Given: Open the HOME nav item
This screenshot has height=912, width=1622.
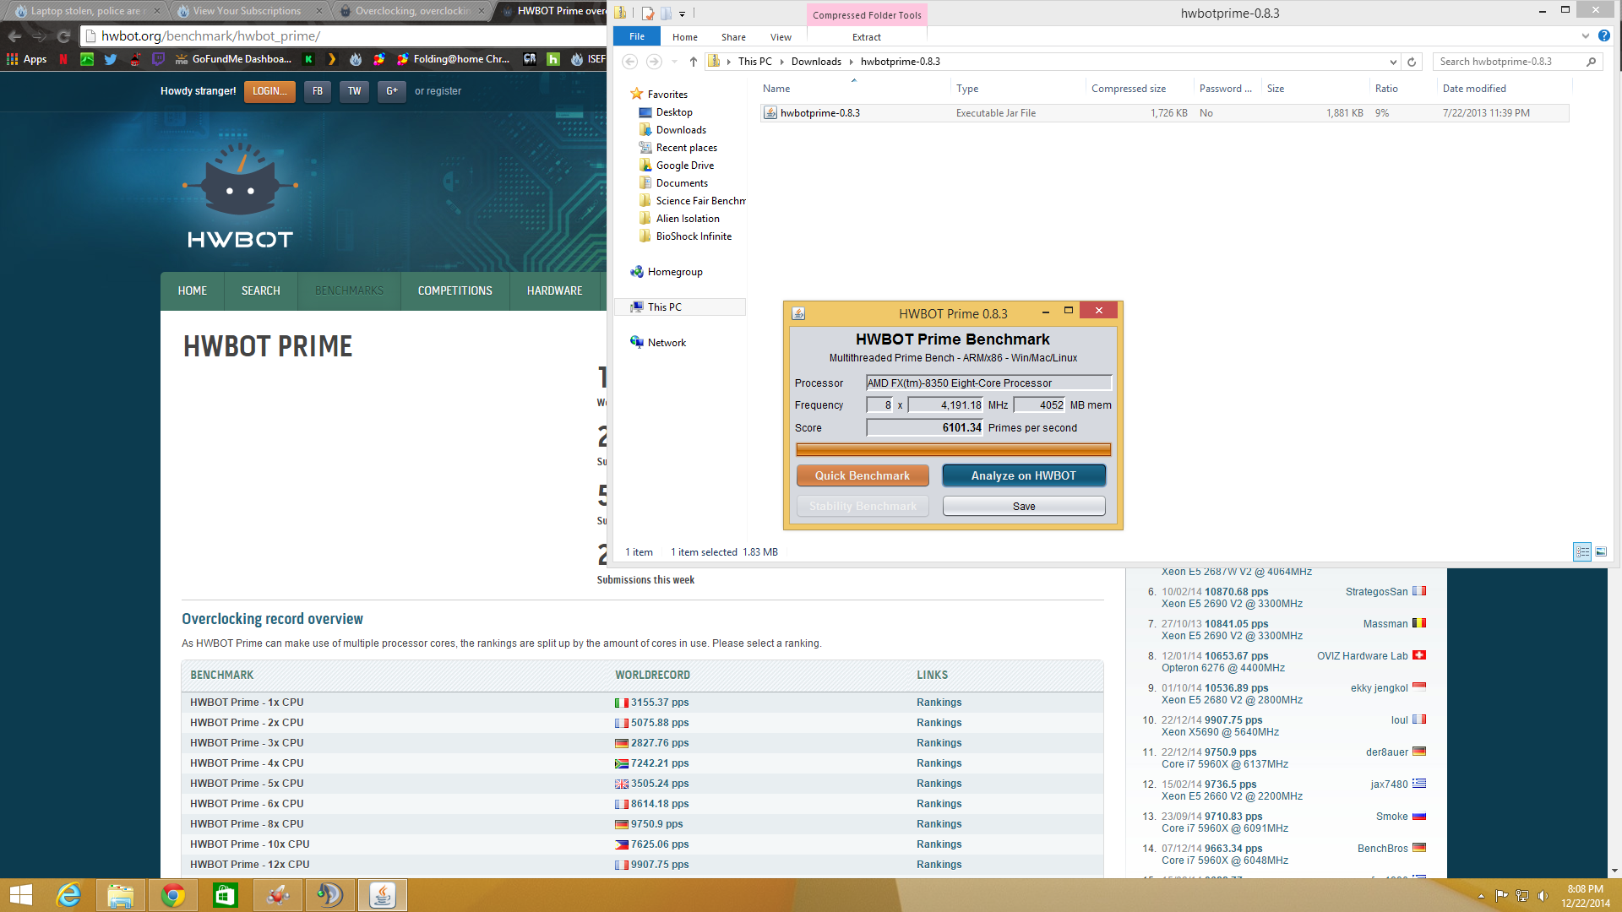Looking at the screenshot, I should click(x=193, y=290).
